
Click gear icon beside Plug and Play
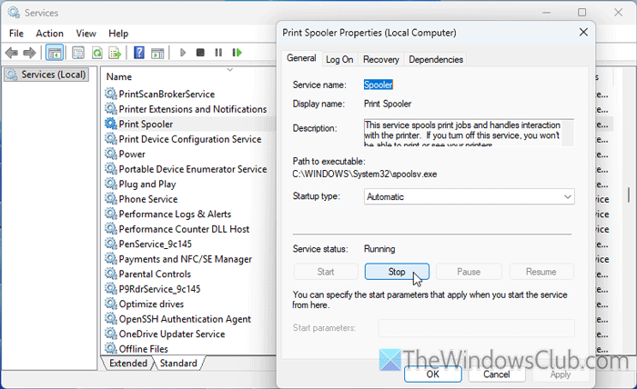click(x=110, y=184)
